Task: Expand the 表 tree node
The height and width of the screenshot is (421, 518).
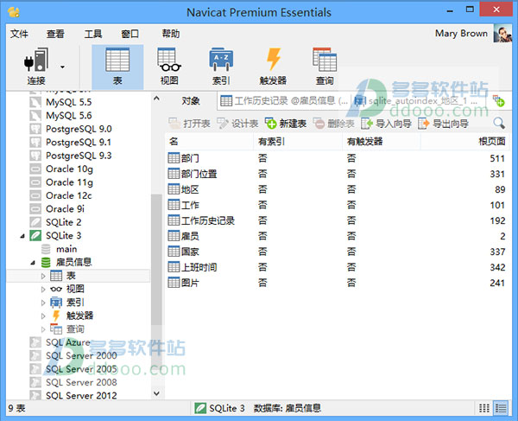Action: point(43,276)
